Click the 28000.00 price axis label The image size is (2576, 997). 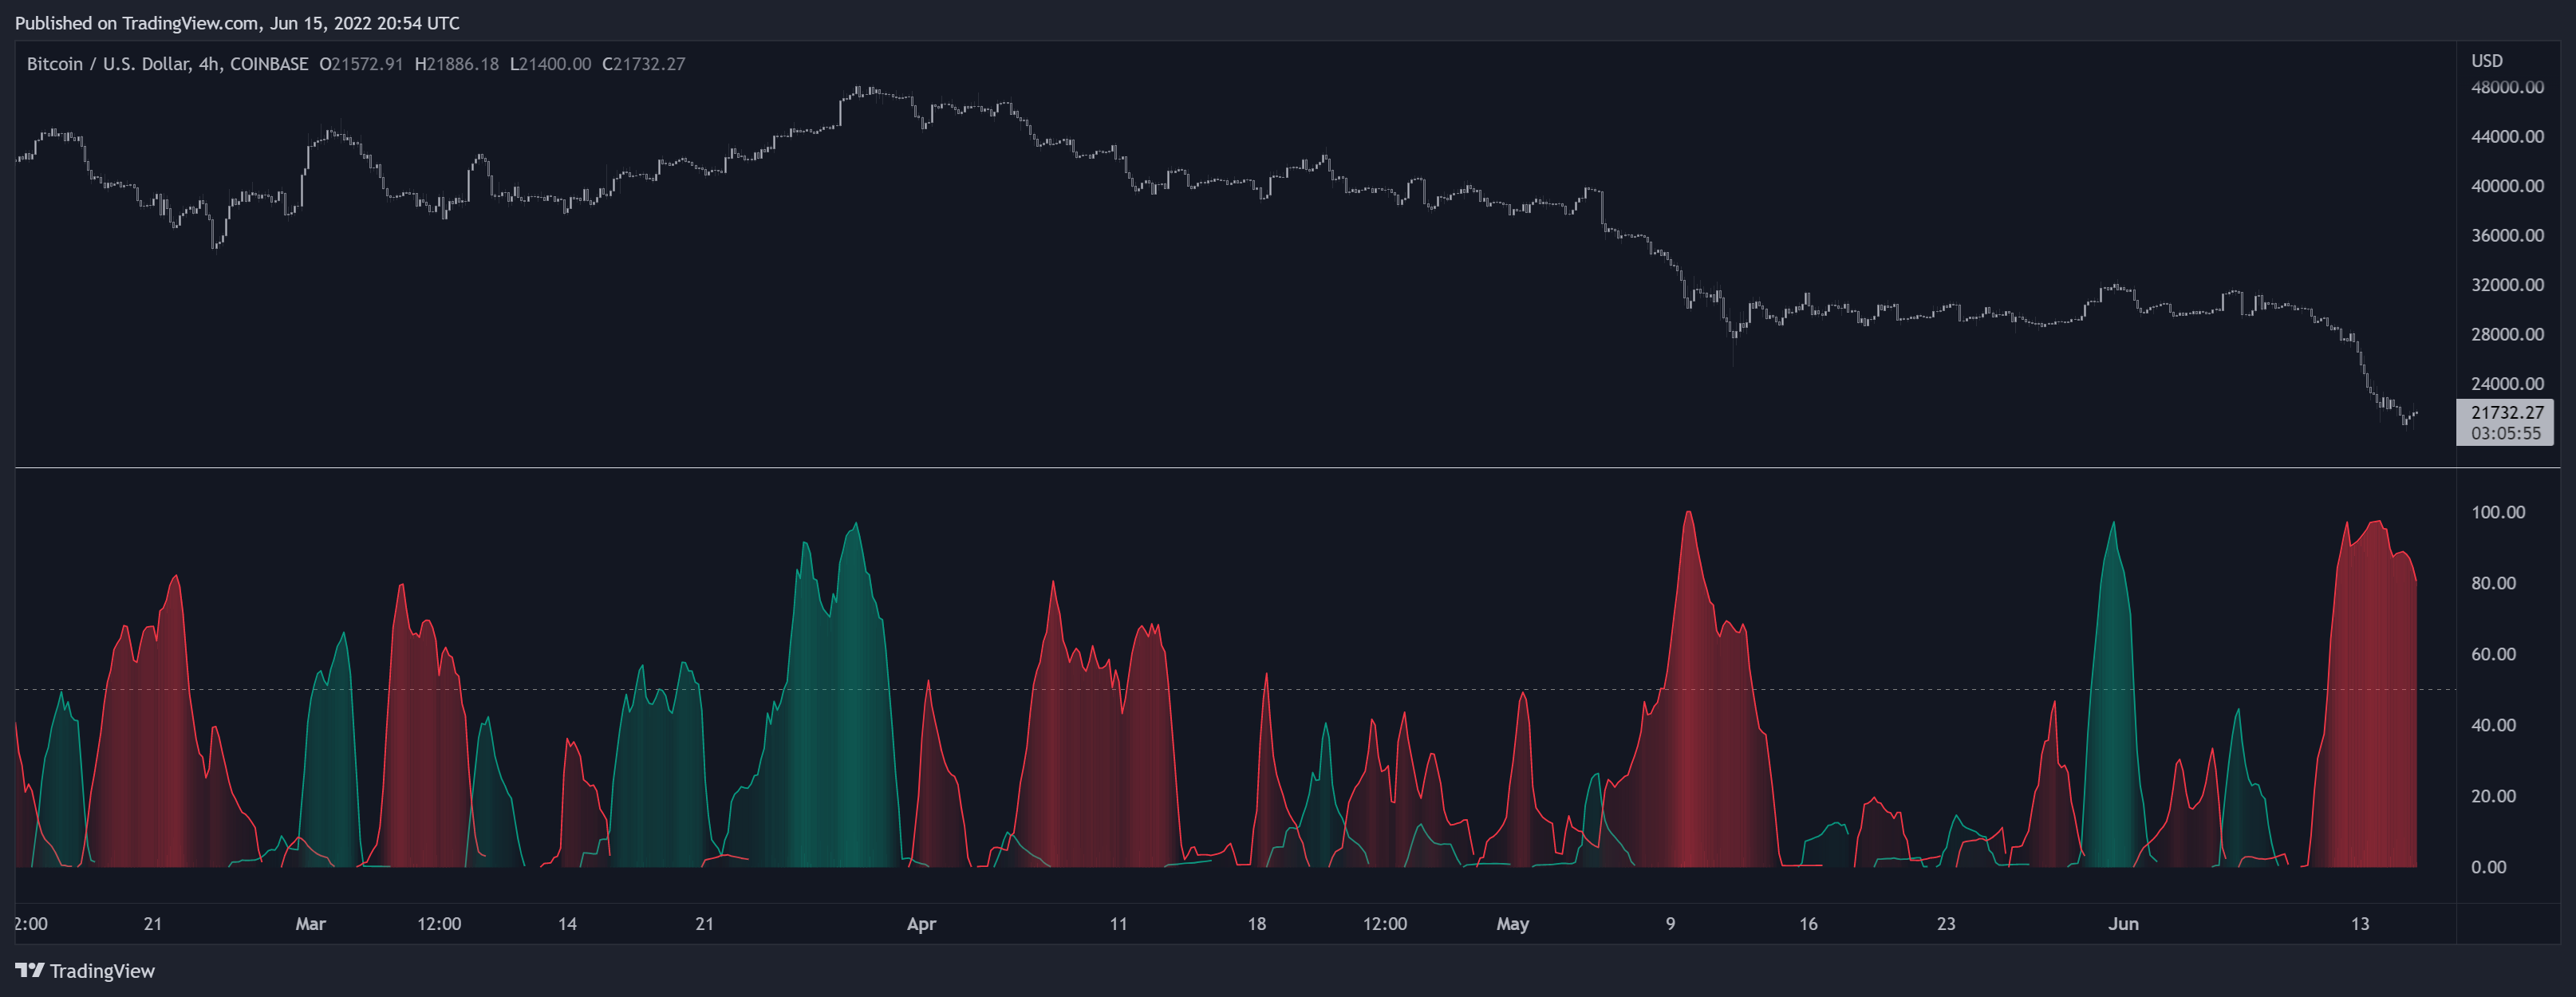coord(2507,334)
